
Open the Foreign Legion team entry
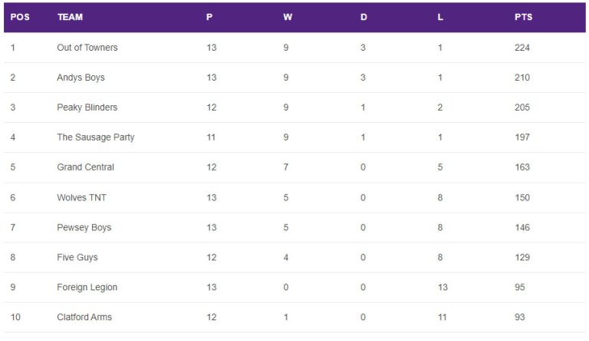87,287
